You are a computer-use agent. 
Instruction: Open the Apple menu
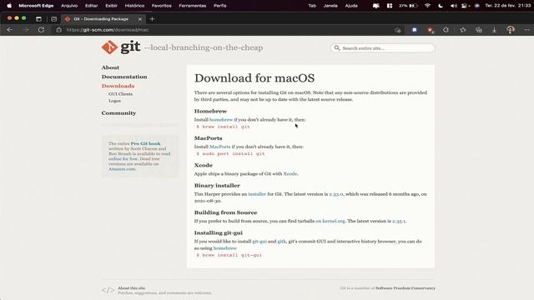coord(9,6)
